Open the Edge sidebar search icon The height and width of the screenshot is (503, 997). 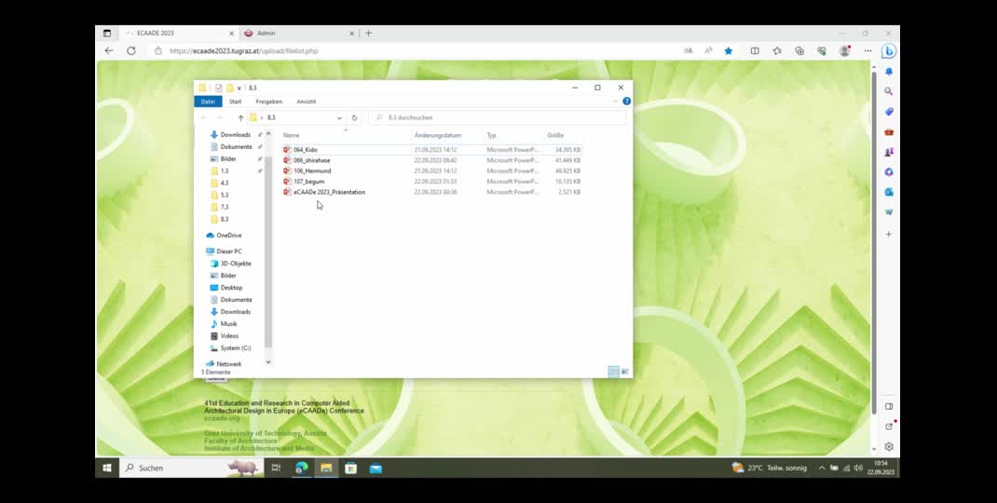pyautogui.click(x=889, y=91)
